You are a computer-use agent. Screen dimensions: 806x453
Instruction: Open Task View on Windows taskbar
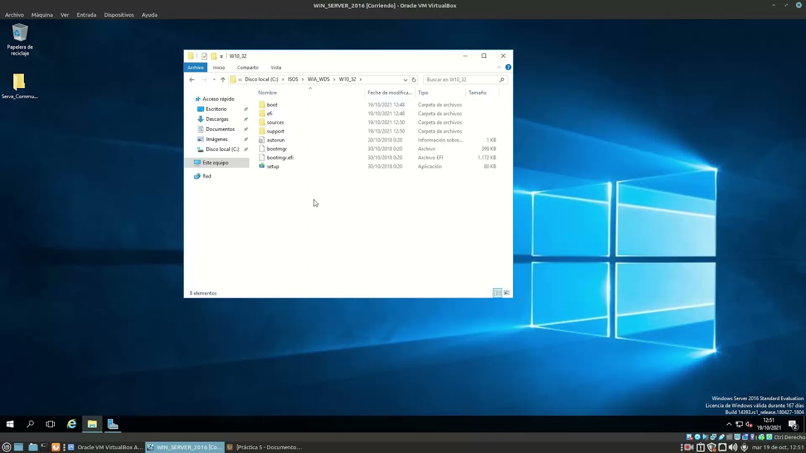click(50, 424)
